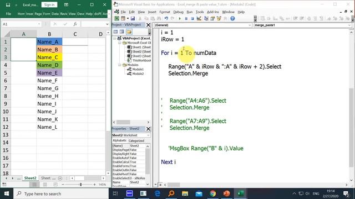Open Excel File tab
Viewport: 355px width, 199px height.
[8, 14]
